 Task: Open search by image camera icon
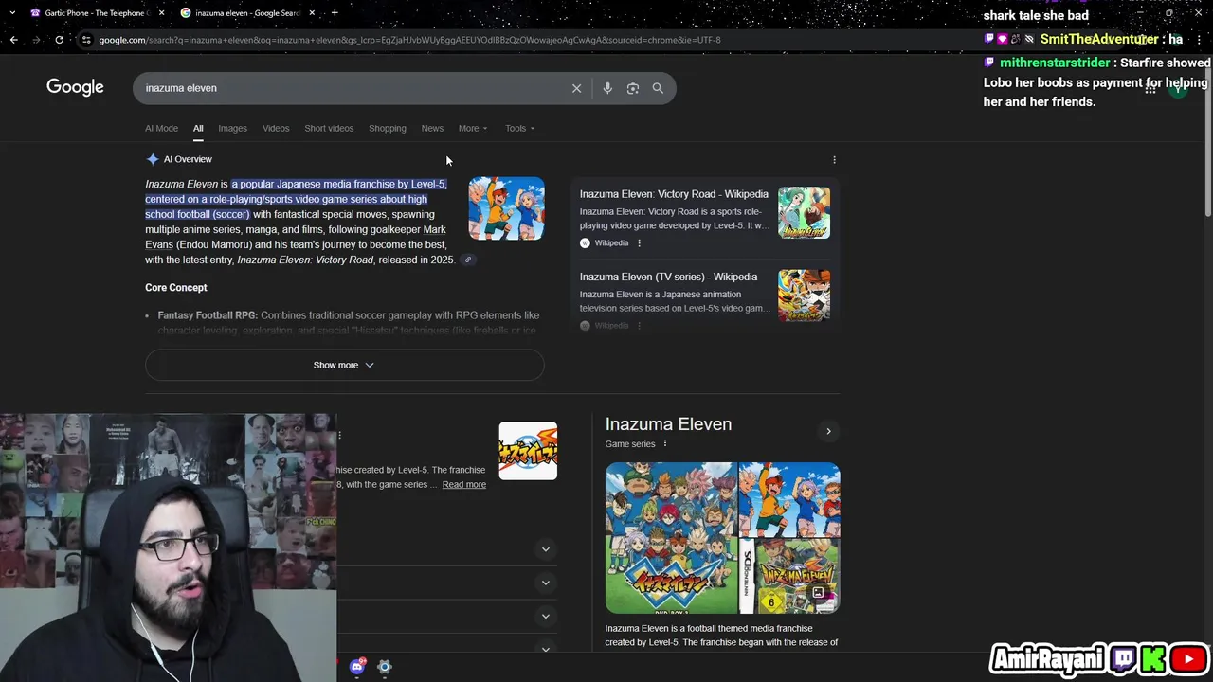633,88
